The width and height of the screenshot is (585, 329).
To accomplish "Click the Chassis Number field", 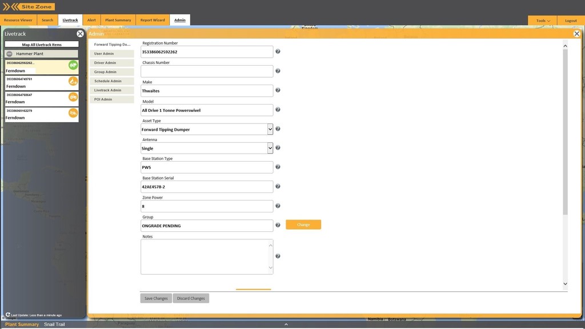I will (x=207, y=71).
